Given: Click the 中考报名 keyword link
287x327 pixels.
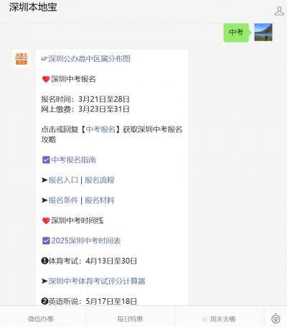Looking at the screenshot, I should pos(100,129).
